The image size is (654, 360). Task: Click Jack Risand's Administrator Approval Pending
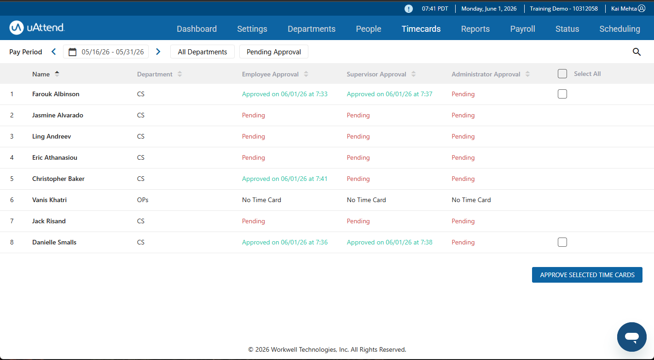(463, 221)
